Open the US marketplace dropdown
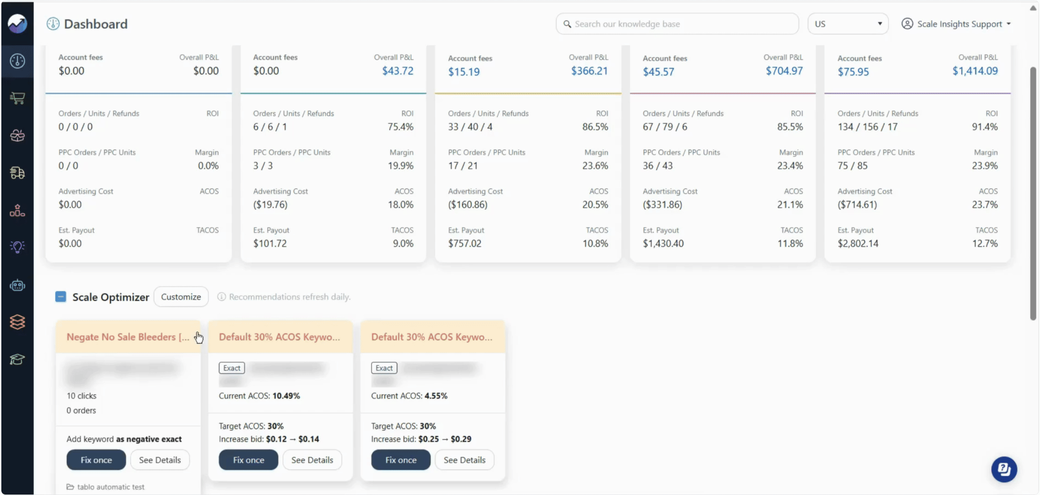Screen dimensions: 1040x495 848,24
